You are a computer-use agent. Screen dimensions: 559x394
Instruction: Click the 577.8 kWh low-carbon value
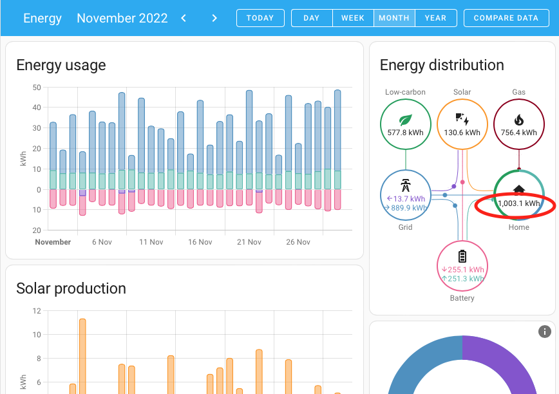pyautogui.click(x=405, y=133)
